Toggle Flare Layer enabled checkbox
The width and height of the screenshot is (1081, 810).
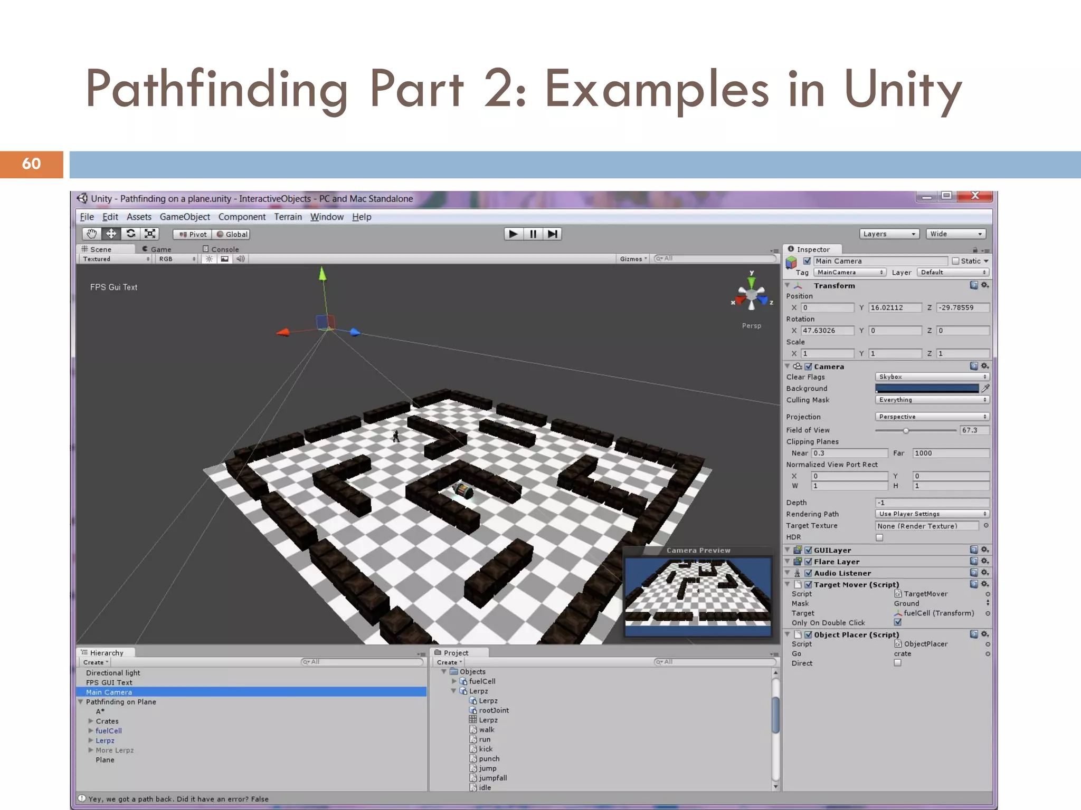(808, 562)
